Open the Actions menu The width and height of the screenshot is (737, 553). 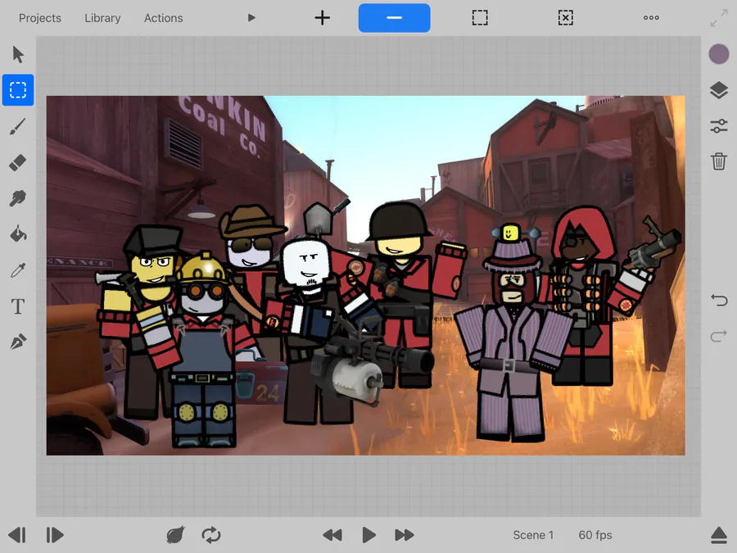[x=163, y=18]
